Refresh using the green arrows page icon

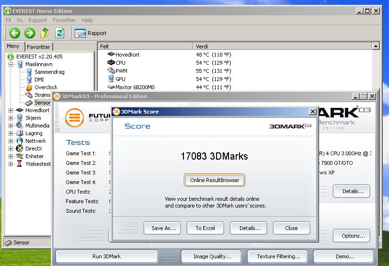click(x=59, y=33)
